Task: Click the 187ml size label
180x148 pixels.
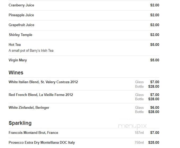Action: [139, 133]
